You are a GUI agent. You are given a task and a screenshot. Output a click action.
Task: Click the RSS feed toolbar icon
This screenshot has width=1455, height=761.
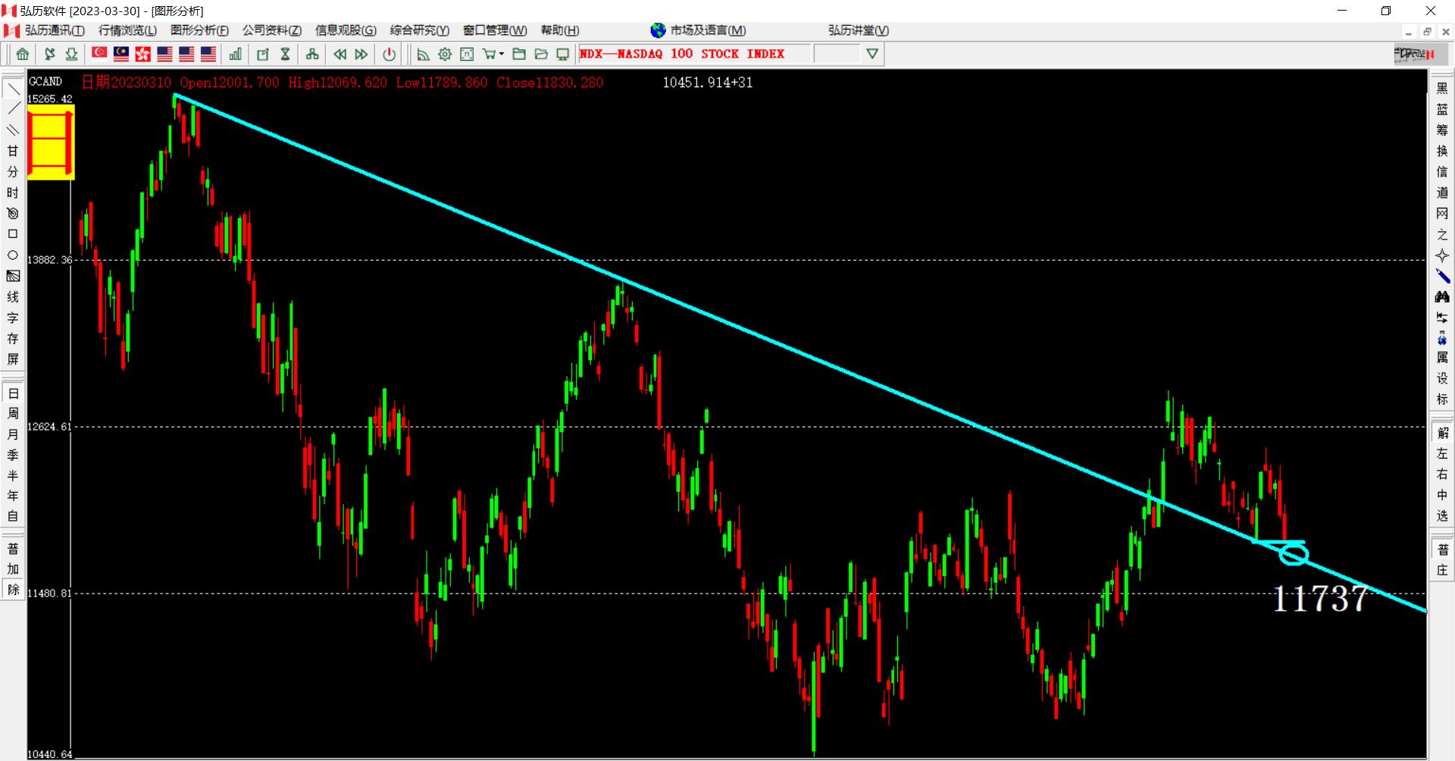click(x=423, y=54)
